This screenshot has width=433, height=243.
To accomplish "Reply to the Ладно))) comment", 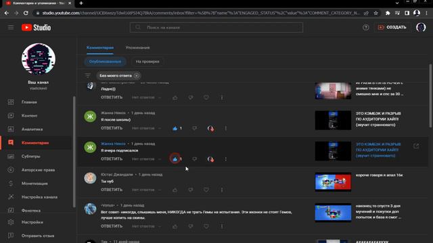I will tap(112, 97).
